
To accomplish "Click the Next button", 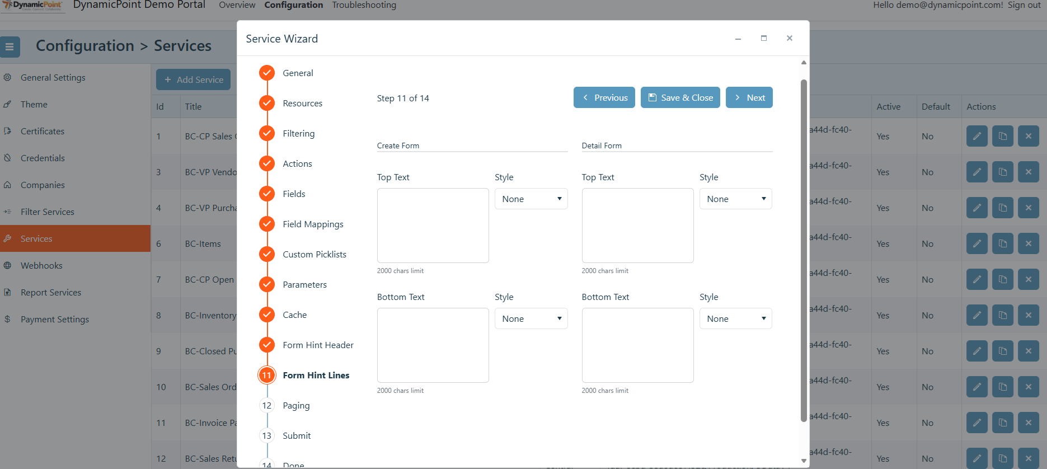I will coord(749,97).
